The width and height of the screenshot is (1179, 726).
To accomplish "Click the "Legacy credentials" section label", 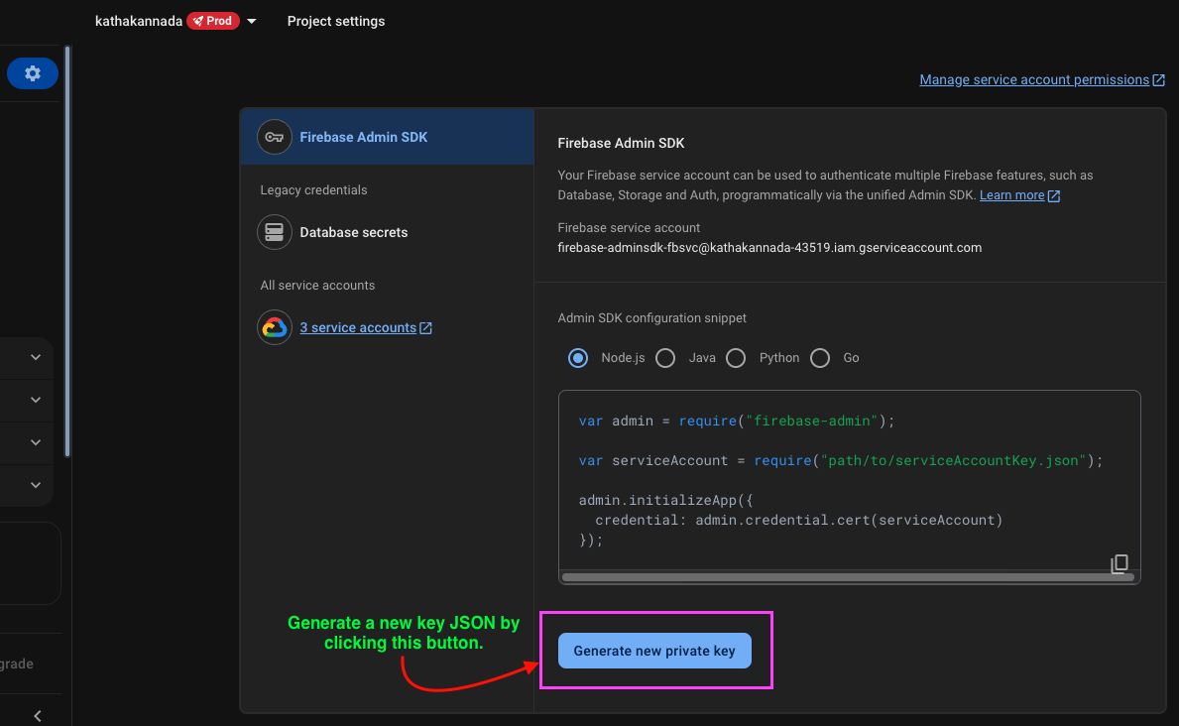I will pyautogui.click(x=313, y=190).
